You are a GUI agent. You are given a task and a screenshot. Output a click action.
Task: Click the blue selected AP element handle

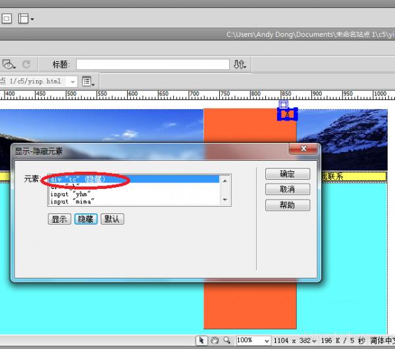(x=288, y=114)
